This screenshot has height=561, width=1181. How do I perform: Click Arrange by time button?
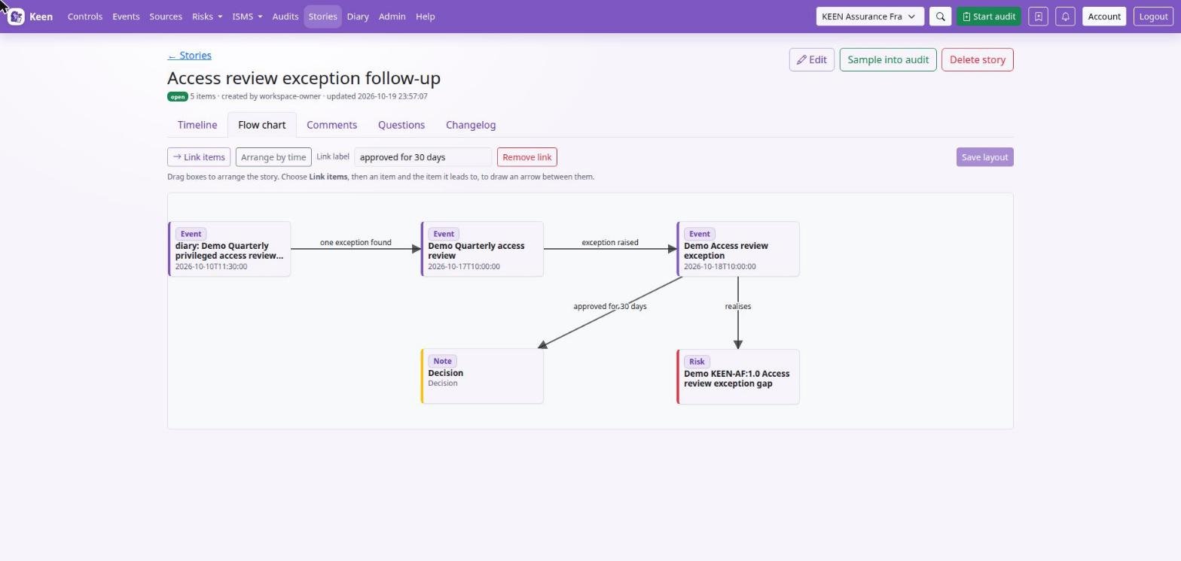(x=273, y=157)
